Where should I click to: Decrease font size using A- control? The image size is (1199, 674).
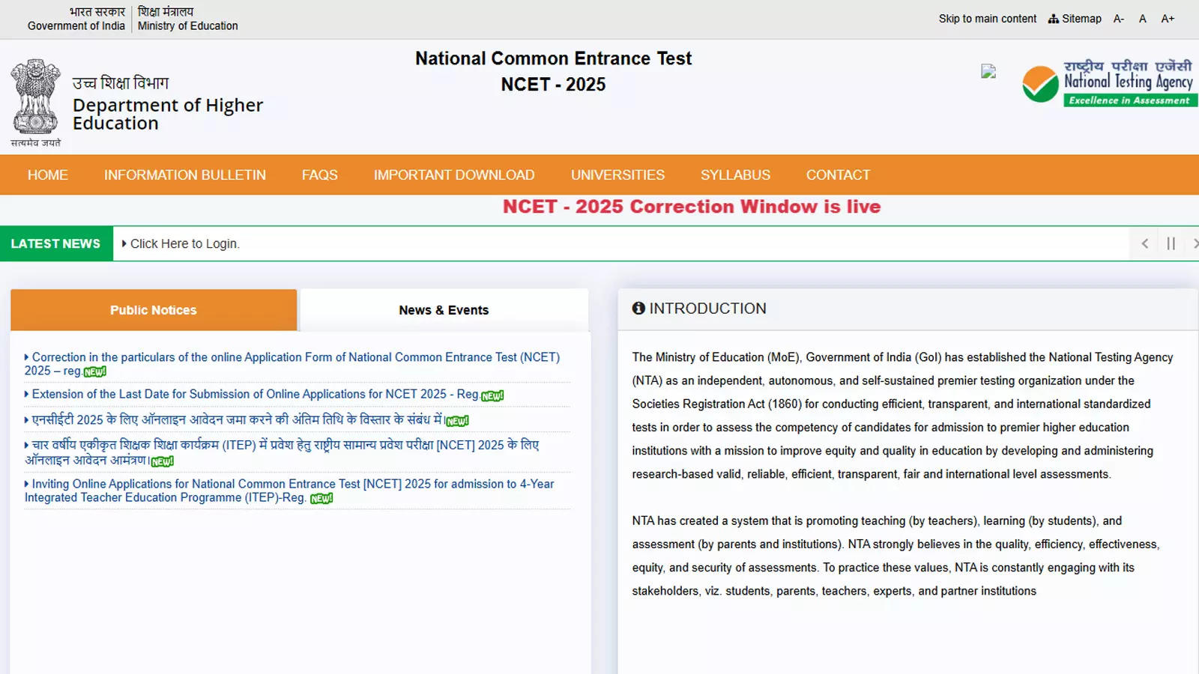pyautogui.click(x=1118, y=18)
